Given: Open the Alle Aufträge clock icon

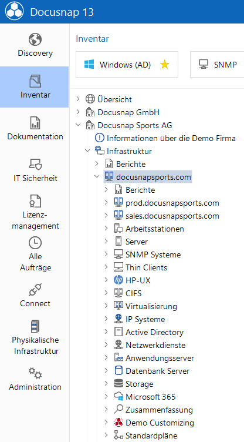Looking at the screenshot, I should 35,242.
